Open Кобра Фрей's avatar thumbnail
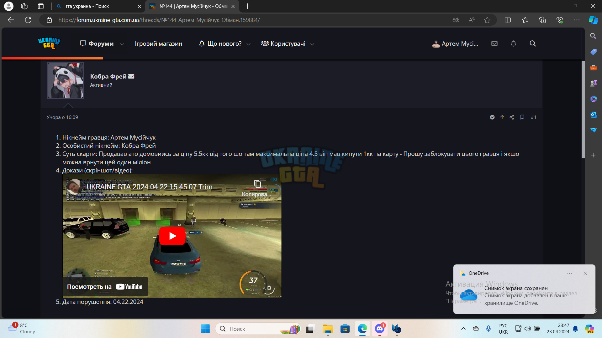602x338 pixels. point(66,80)
